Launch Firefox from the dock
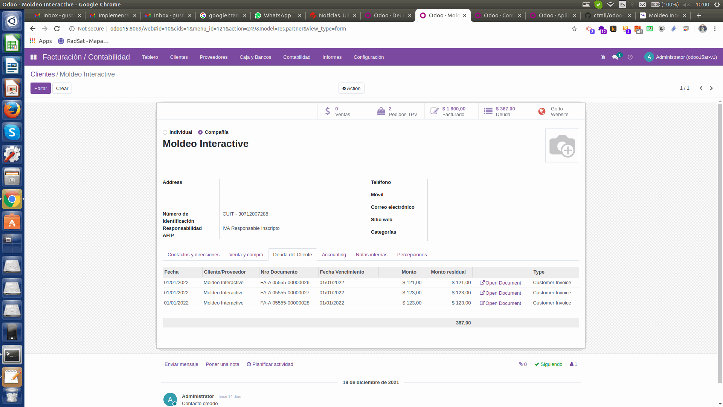The height and width of the screenshot is (407, 723). point(12,110)
